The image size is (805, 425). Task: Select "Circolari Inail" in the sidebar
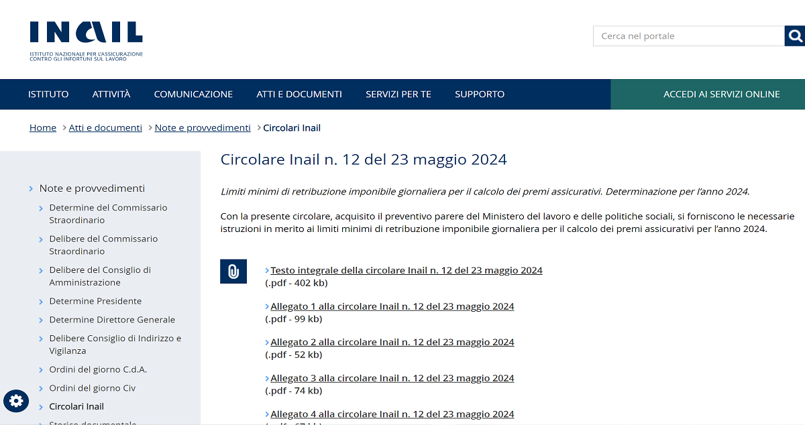coord(76,406)
